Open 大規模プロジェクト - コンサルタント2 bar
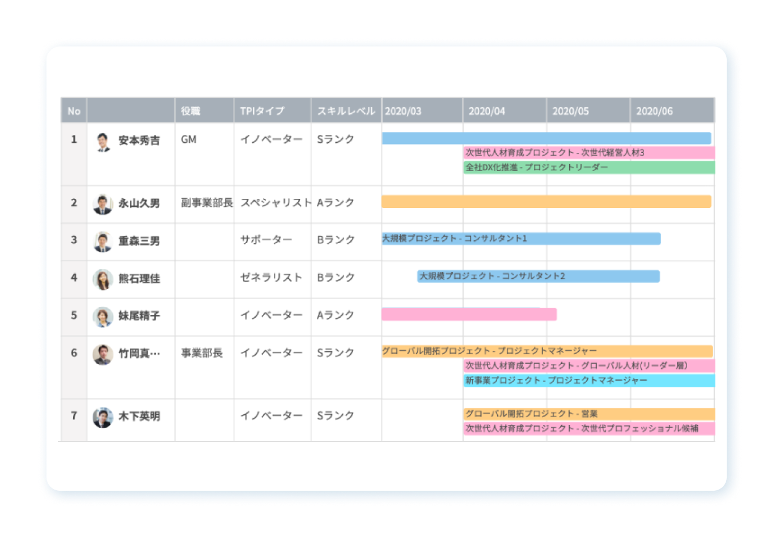 [538, 276]
